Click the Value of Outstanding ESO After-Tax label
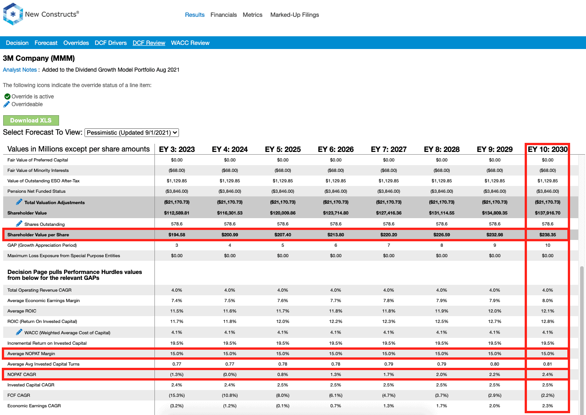 point(44,181)
